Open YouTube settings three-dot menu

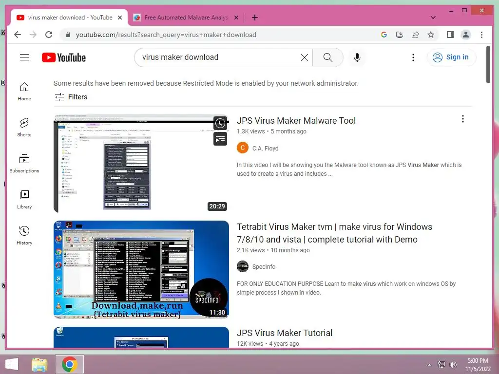413,57
